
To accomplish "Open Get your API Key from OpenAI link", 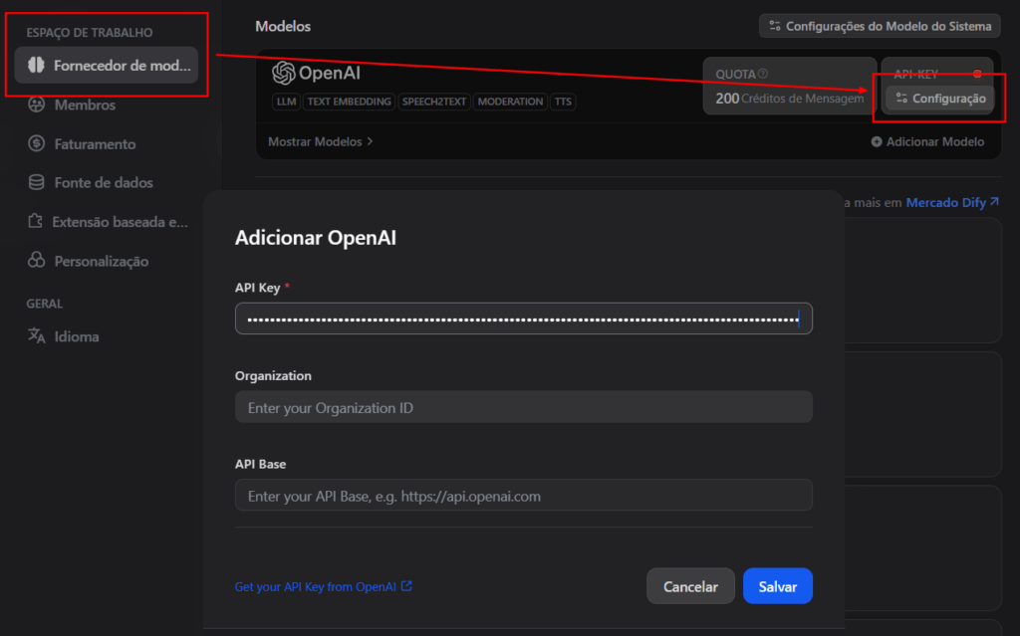I will pos(324,586).
